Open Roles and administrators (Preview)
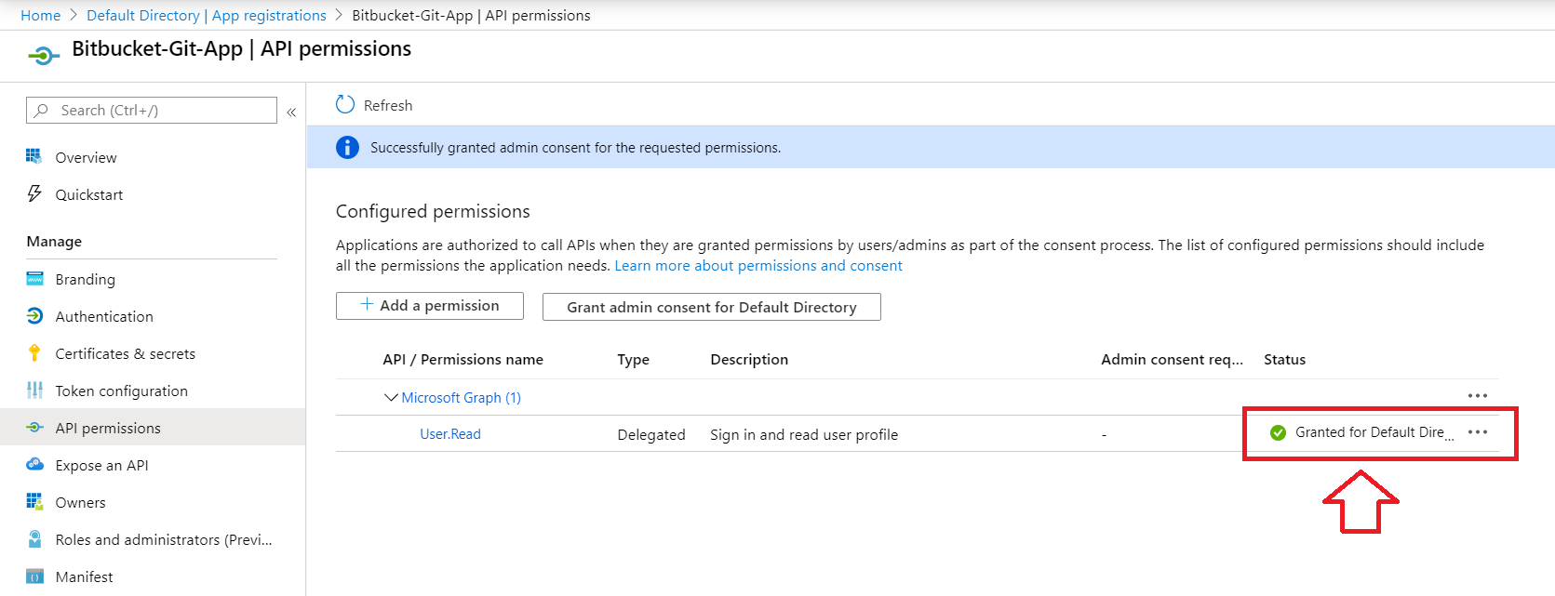The image size is (1555, 596). coord(164,539)
